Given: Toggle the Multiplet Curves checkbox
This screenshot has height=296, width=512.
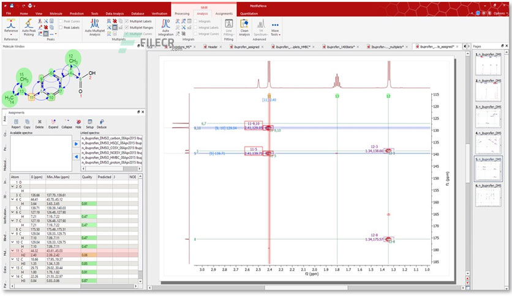Looking at the screenshot, I should tap(127, 34).
